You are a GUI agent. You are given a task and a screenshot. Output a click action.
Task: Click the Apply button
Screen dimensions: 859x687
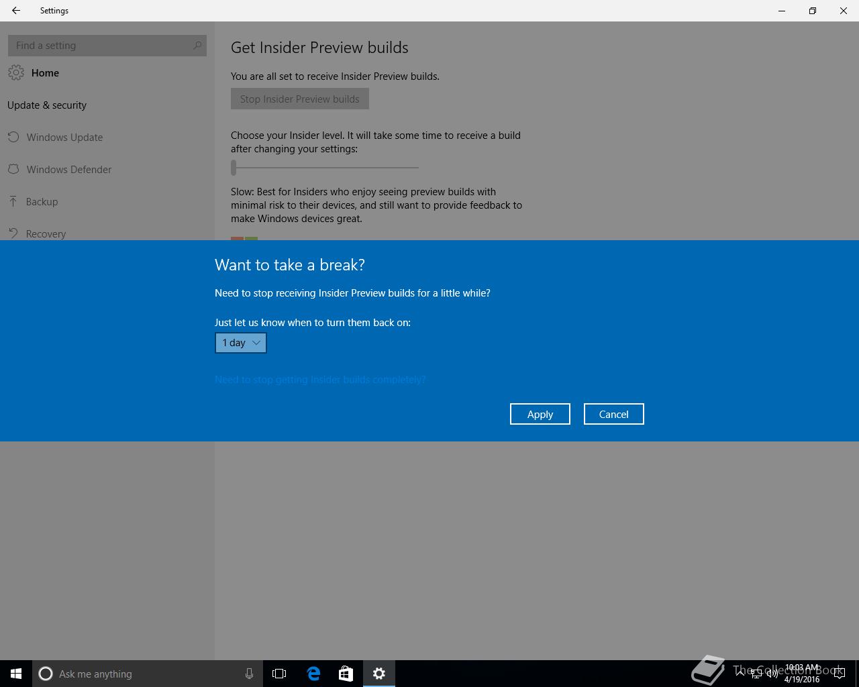(540, 414)
